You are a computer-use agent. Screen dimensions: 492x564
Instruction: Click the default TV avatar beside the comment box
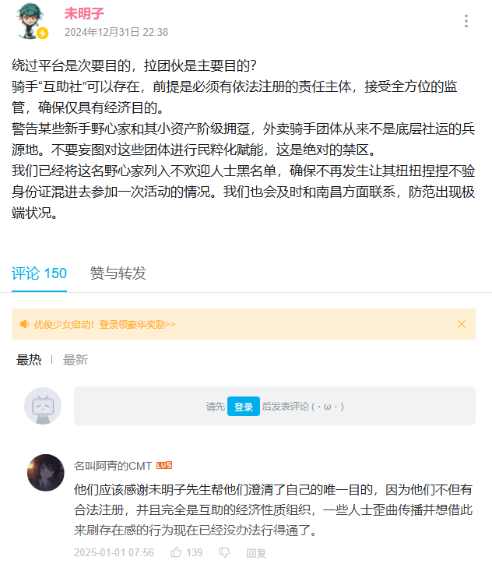point(43,406)
